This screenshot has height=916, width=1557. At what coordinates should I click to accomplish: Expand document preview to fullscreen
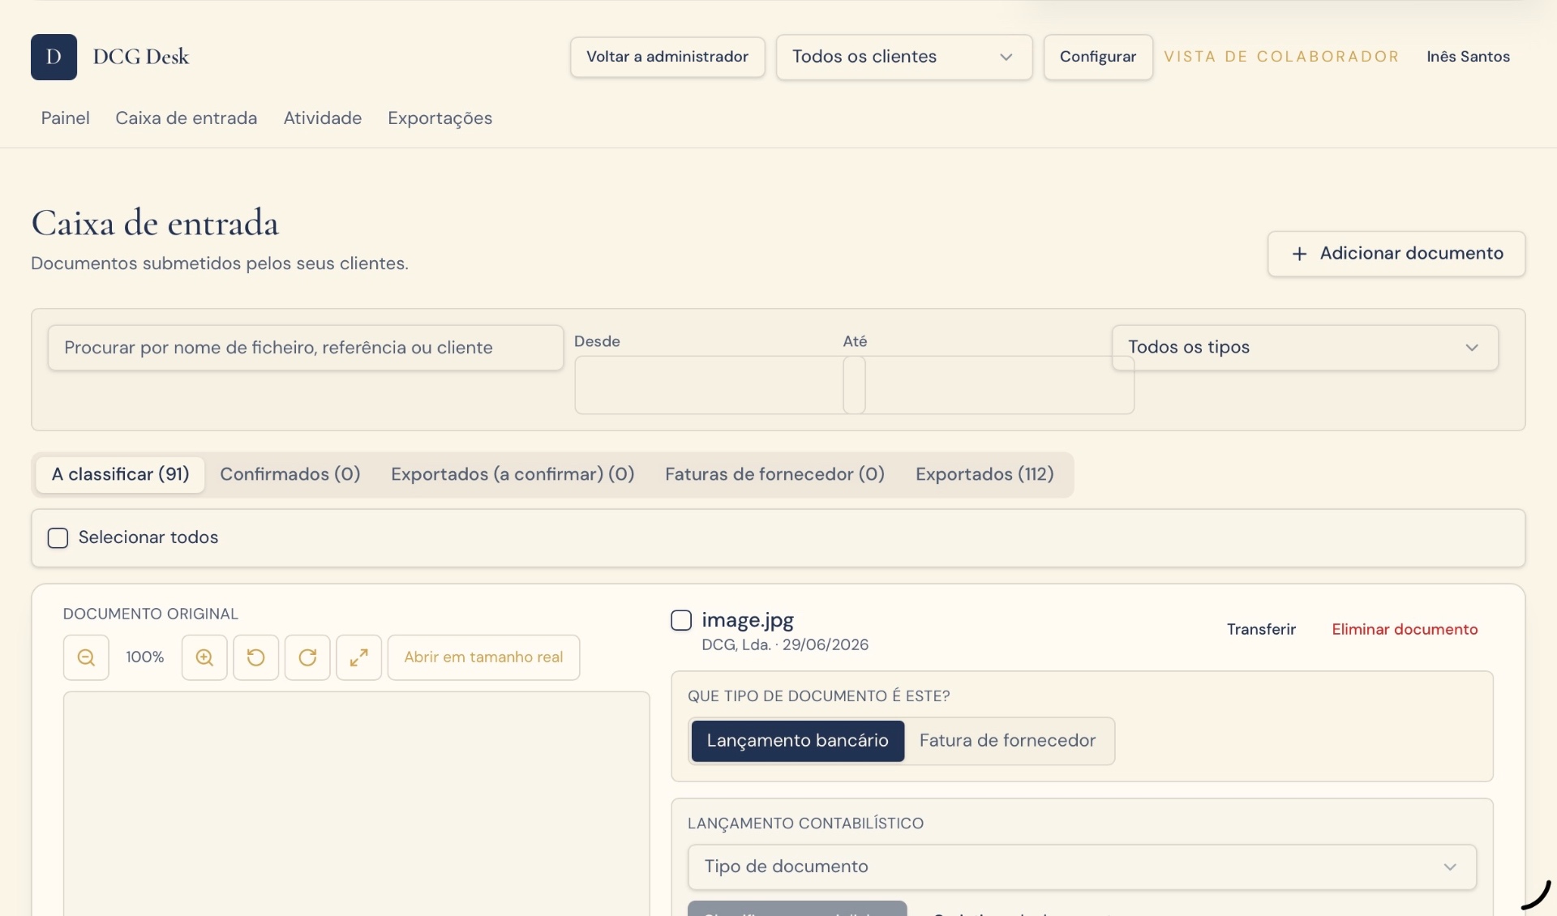(358, 657)
